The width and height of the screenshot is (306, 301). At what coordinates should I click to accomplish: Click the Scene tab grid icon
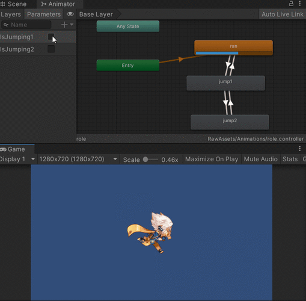[x=3, y=4]
